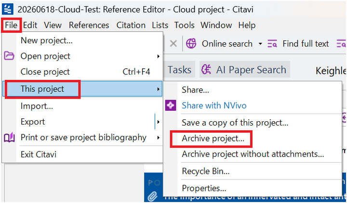Screen dimensions: 347x203
Task: Open the Window menu
Action: click(x=216, y=25)
